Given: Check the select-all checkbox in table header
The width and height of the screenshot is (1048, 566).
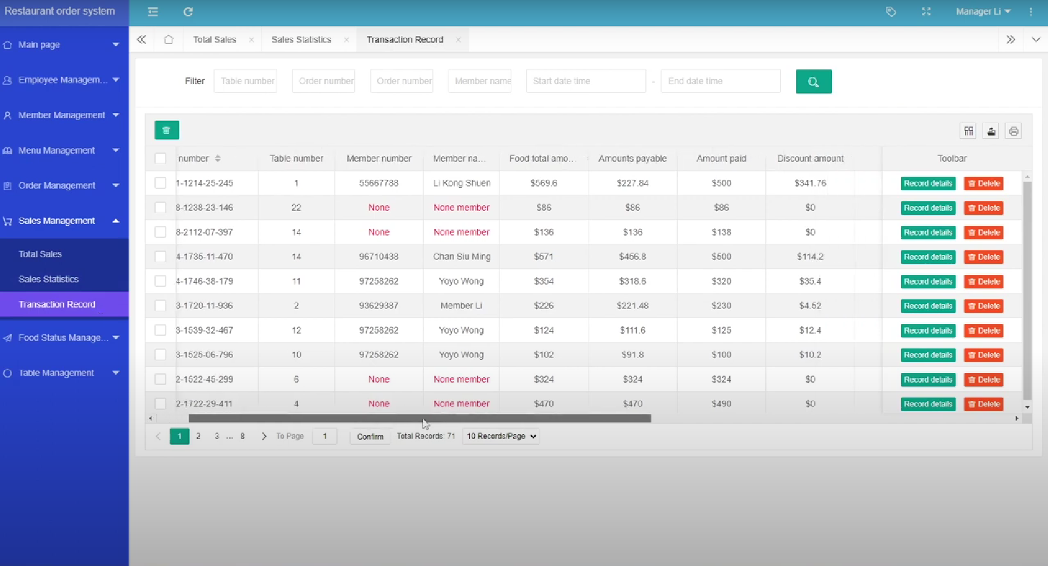Looking at the screenshot, I should pyautogui.click(x=160, y=159).
